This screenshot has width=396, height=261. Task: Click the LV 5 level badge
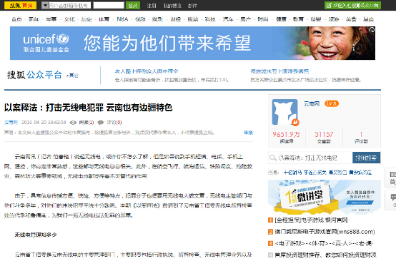(x=332, y=103)
